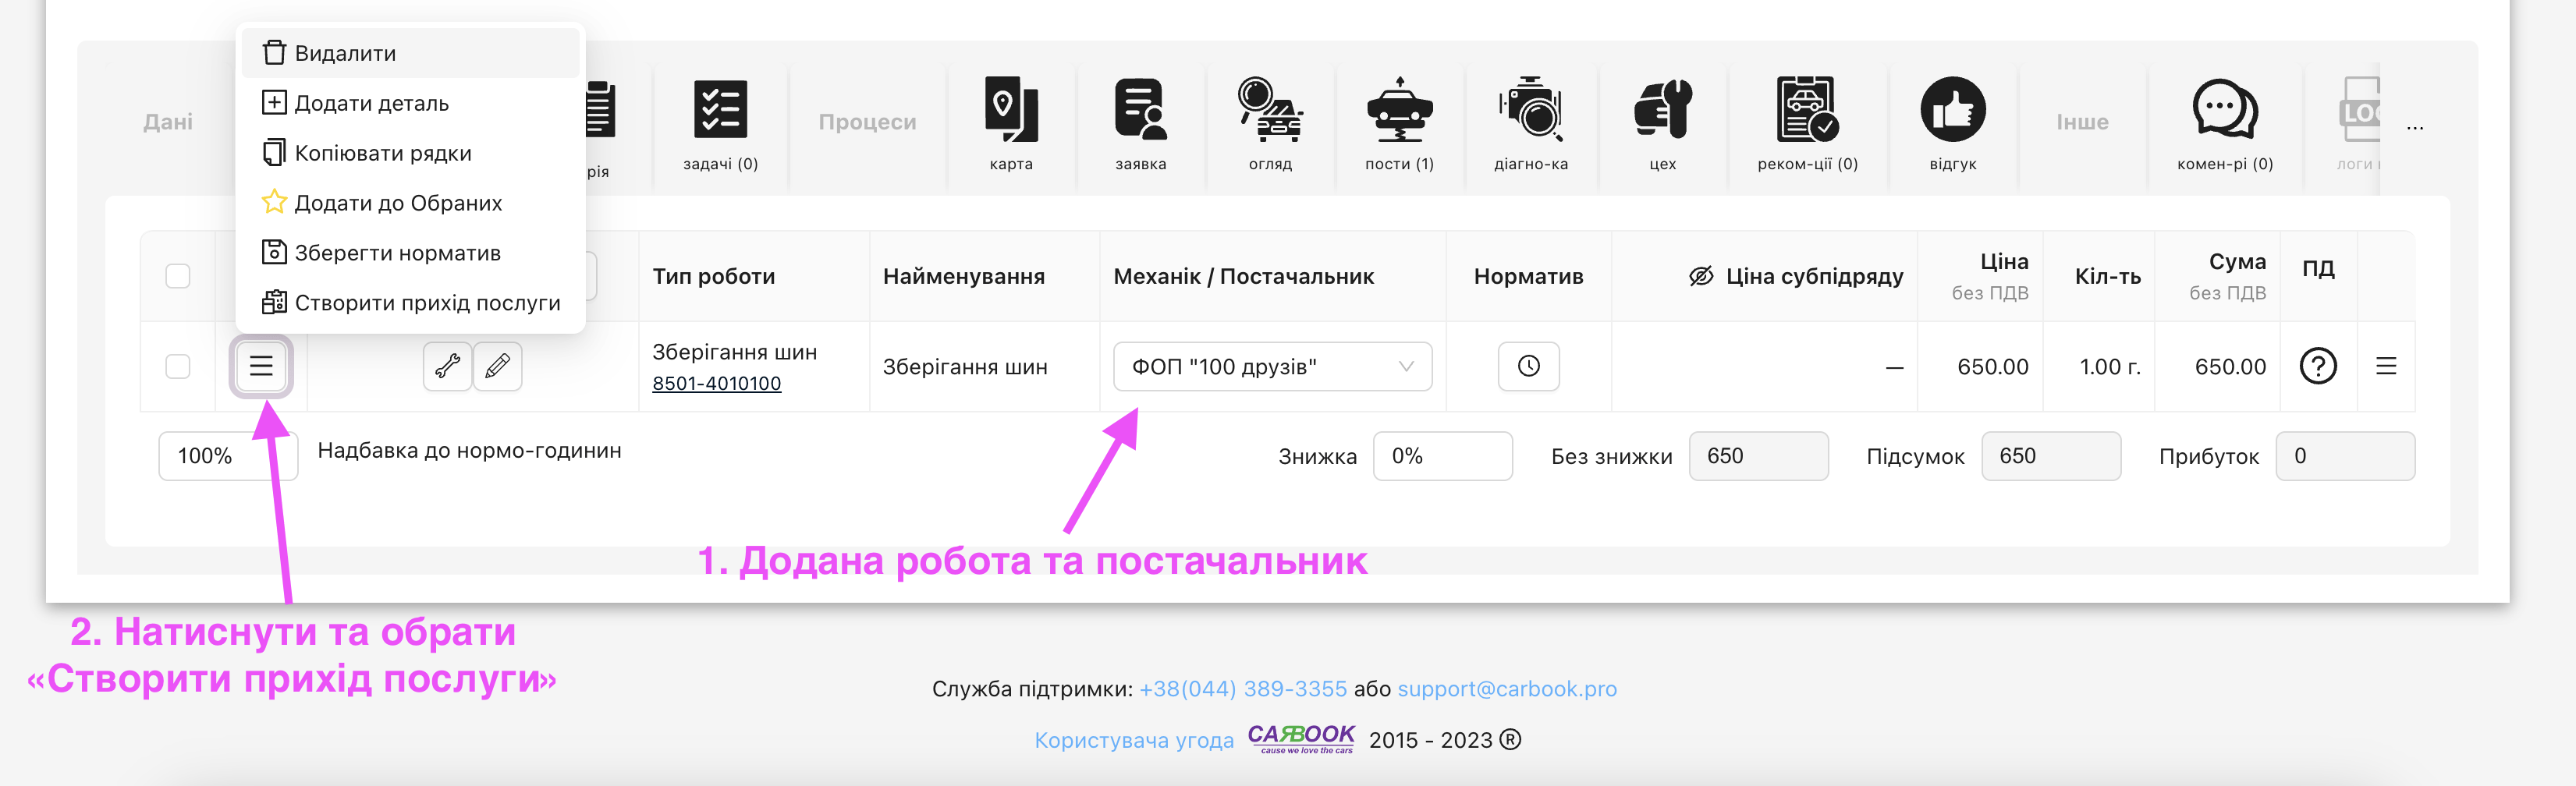Viewport: 2576px width, 786px height.
Task: Click the support@carbook.pro email link
Action: pyautogui.click(x=1506, y=689)
